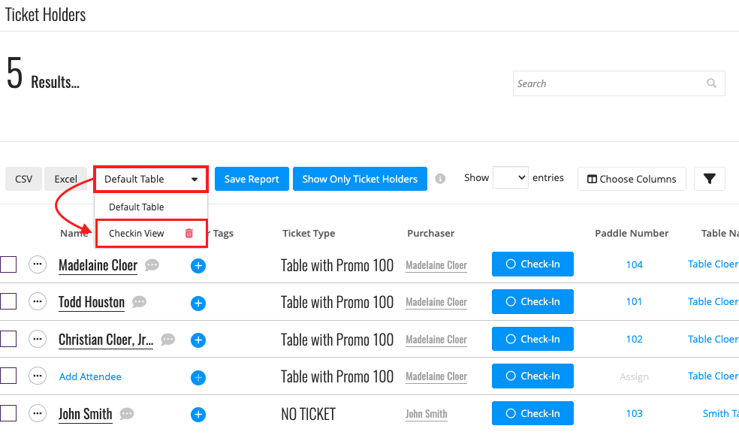
Task: Select the checkbox on the Todd Houston row
Action: tap(8, 301)
